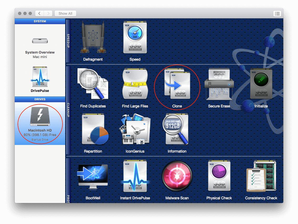Start a Malware Scan
The image size is (298, 224).
[177, 175]
